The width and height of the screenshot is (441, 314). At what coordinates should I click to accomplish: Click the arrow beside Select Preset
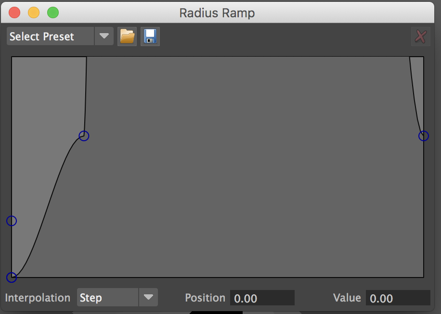click(104, 36)
